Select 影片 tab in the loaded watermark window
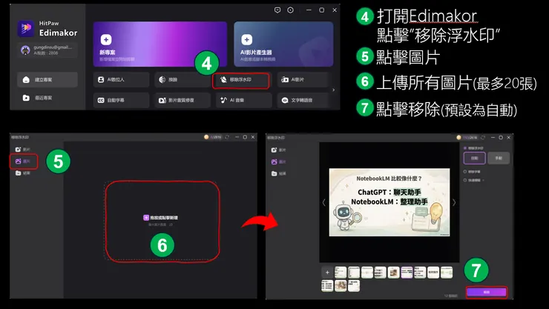Image resolution: width=549 pixels, height=309 pixels. [279, 150]
